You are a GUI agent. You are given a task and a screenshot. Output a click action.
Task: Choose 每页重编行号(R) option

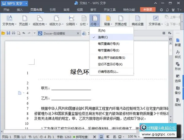(112, 44)
